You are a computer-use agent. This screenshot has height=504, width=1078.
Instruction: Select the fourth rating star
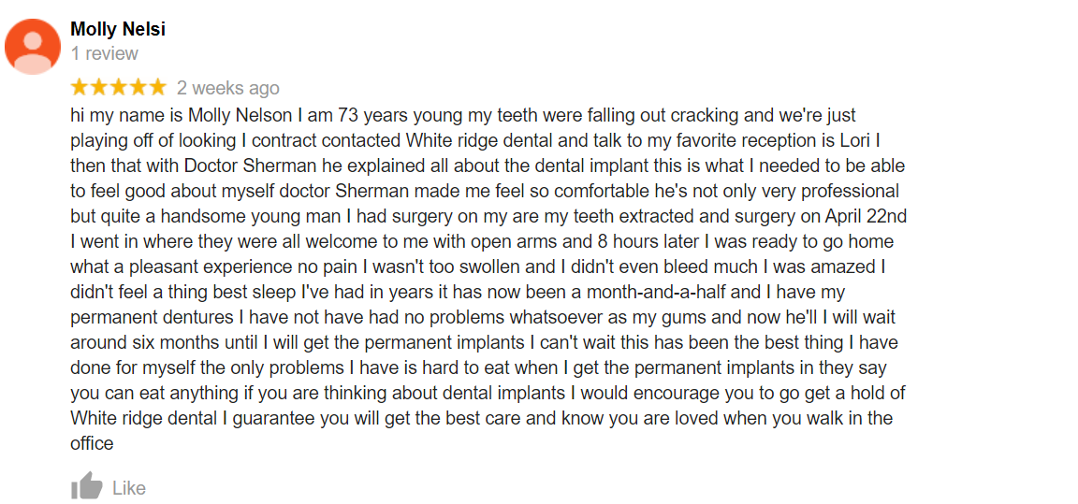(x=138, y=88)
